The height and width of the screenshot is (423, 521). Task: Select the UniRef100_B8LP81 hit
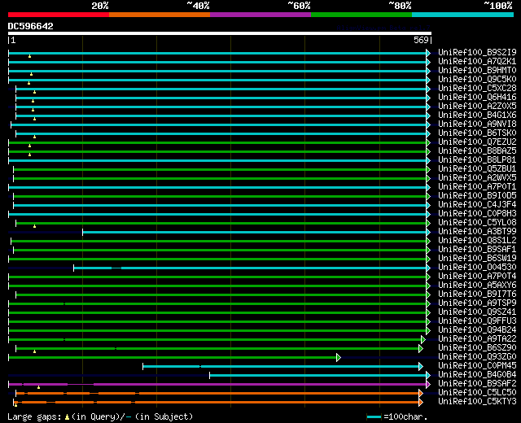point(477,159)
